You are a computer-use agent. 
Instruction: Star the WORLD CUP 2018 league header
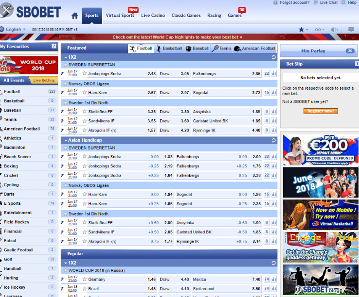coord(66,270)
